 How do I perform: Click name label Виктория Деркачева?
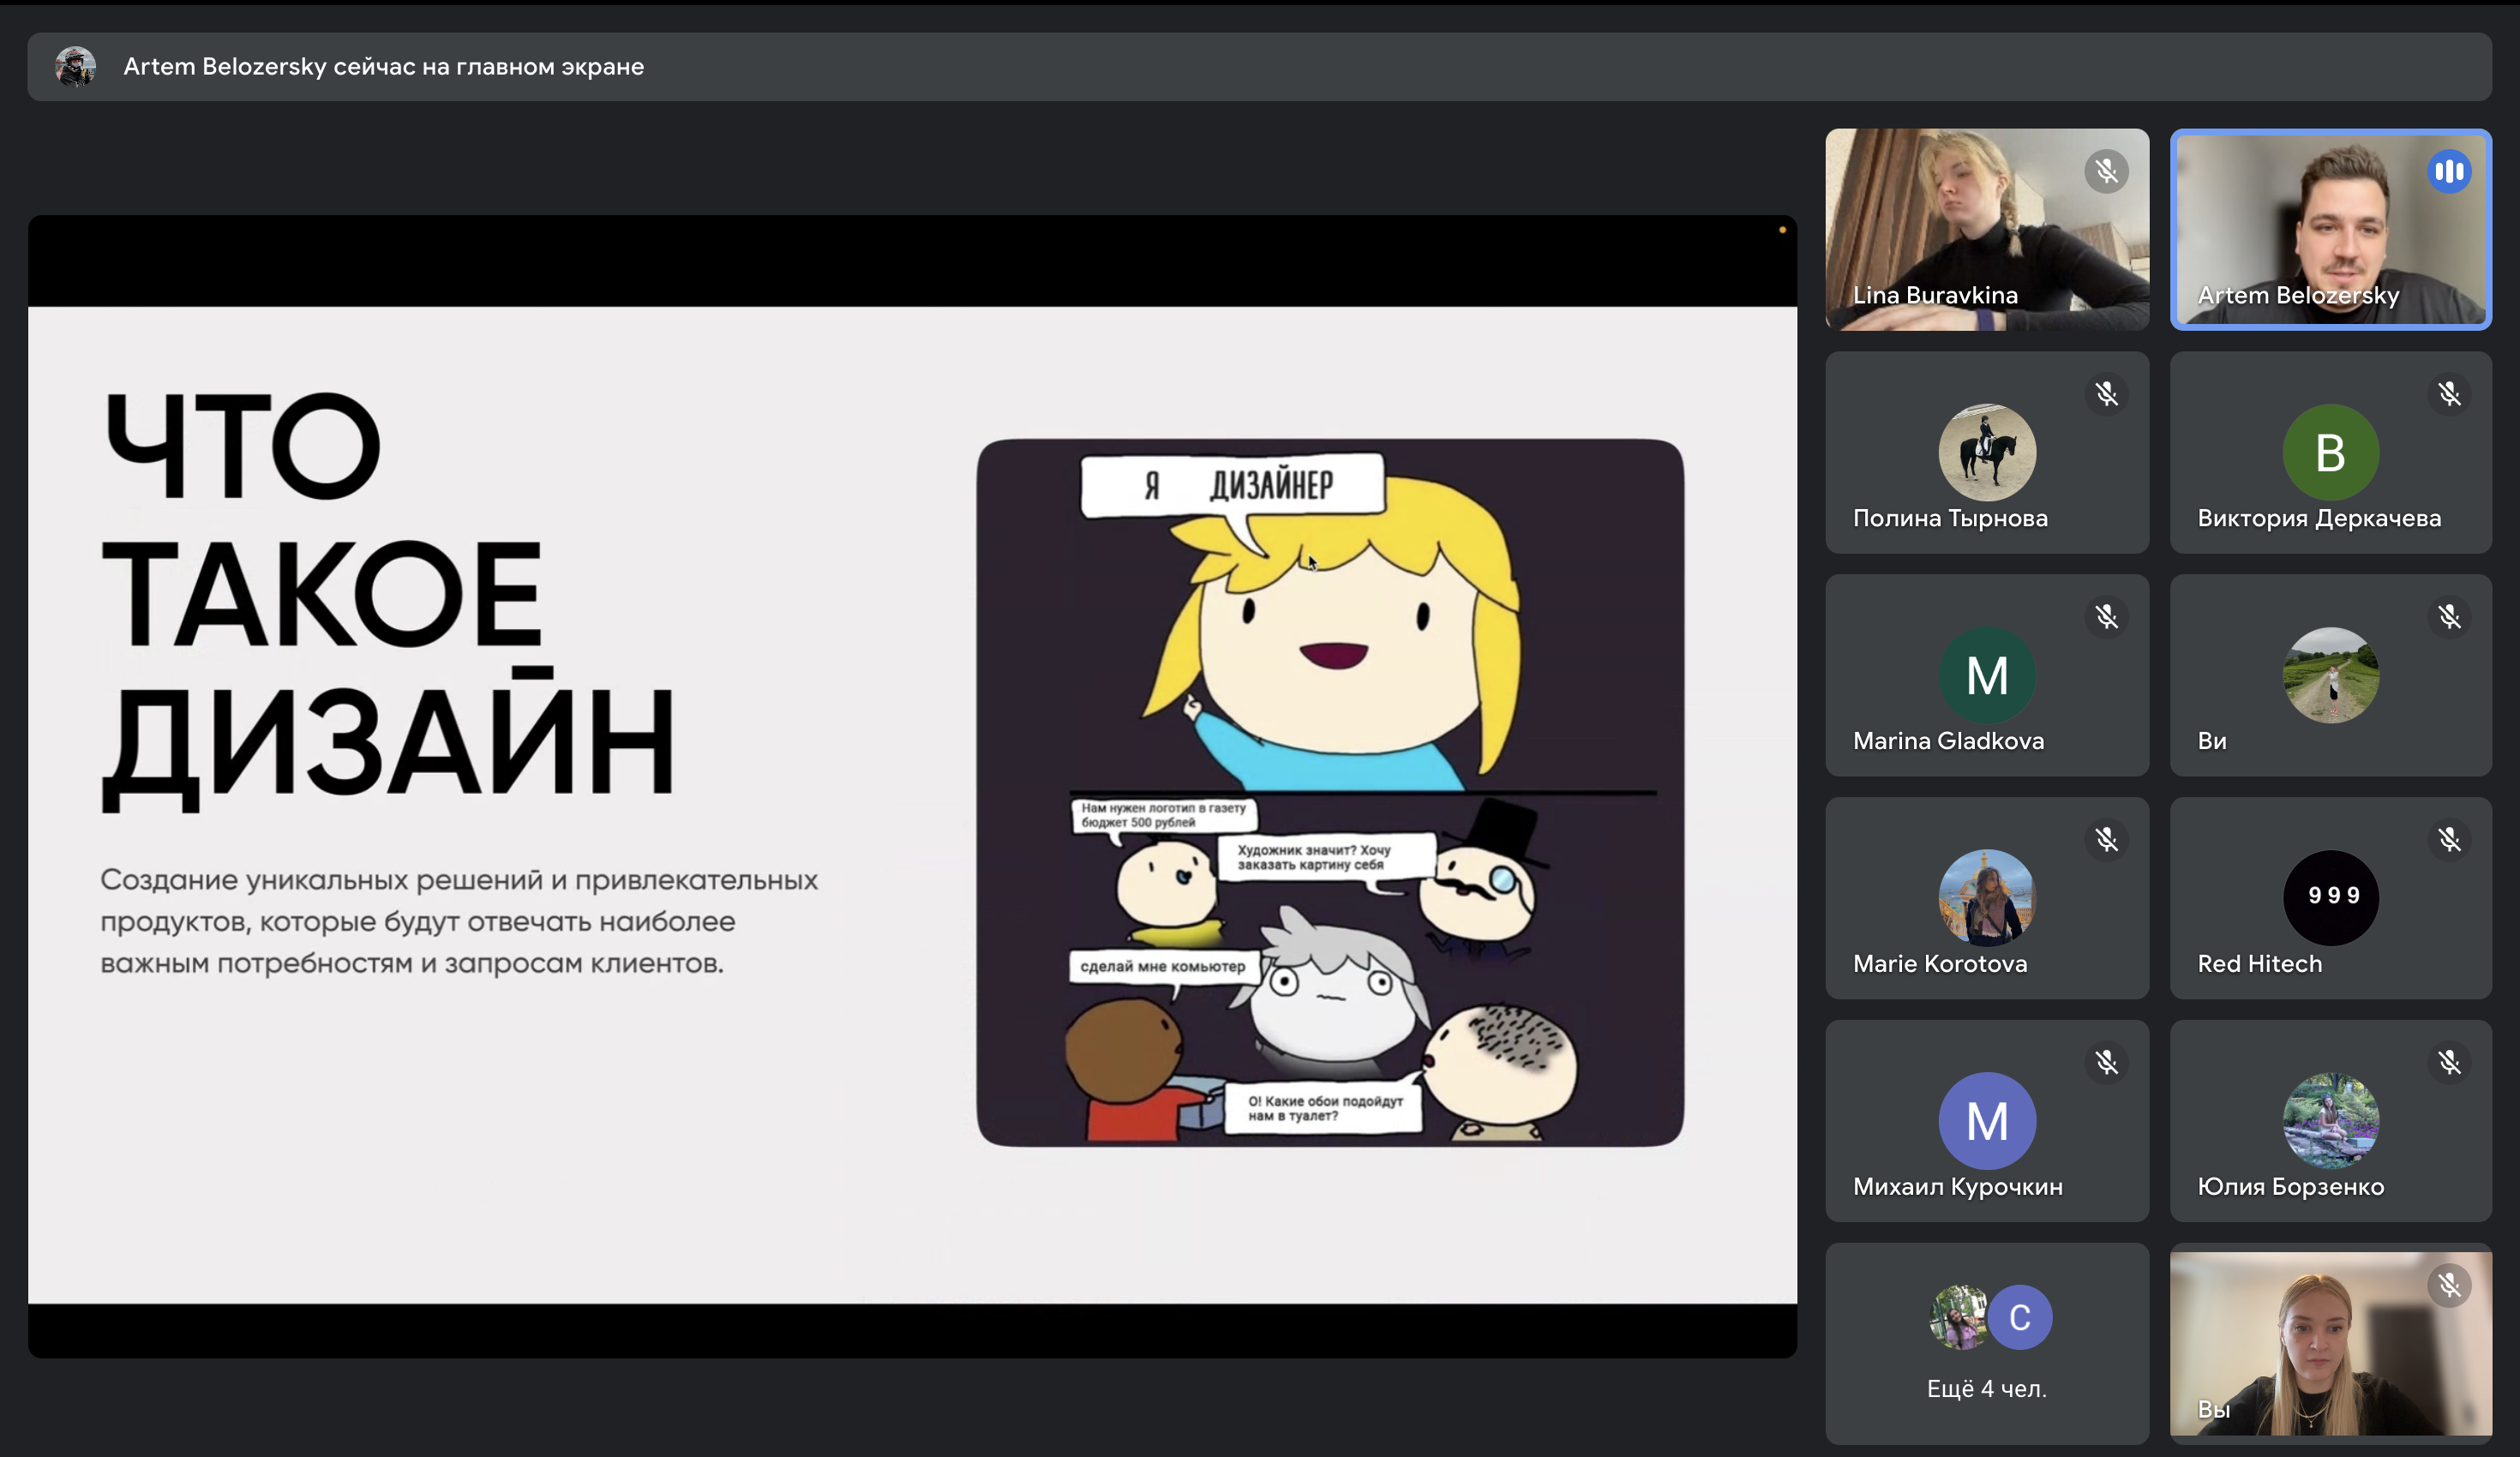[2319, 518]
